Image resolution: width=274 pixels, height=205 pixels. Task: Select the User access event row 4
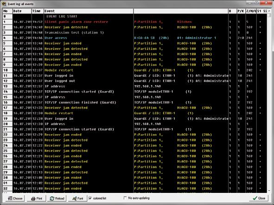(135, 38)
